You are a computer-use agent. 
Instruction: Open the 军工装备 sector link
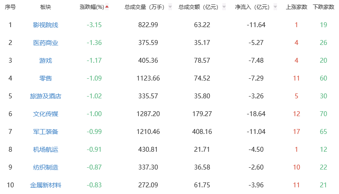click(x=45, y=132)
